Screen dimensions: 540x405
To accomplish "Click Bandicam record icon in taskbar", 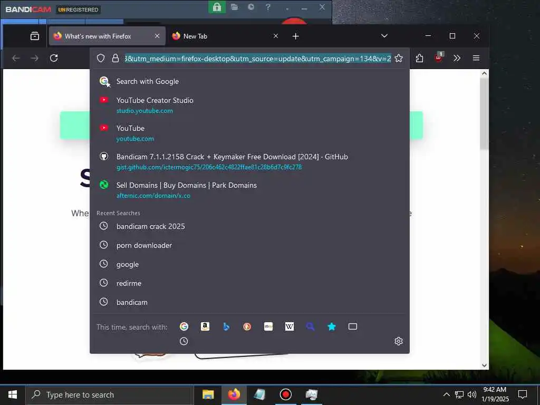I will point(285,394).
